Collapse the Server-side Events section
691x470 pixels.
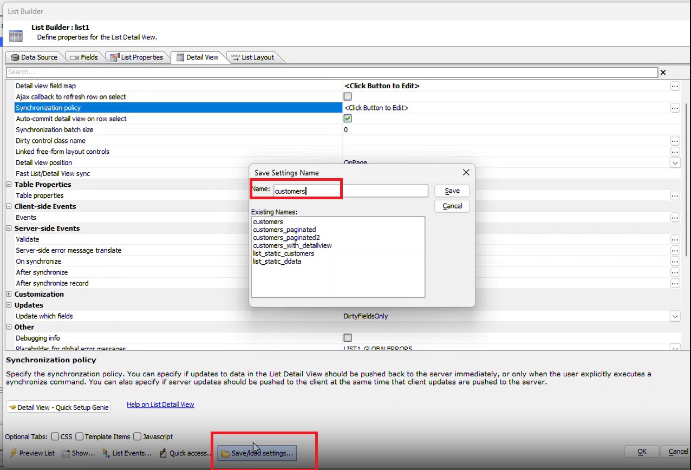click(x=9, y=229)
